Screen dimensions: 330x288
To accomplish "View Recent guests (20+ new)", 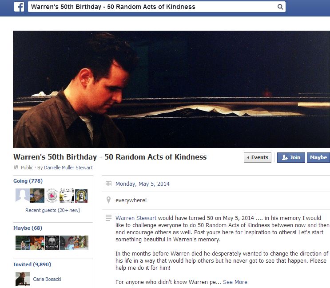I will (52, 210).
